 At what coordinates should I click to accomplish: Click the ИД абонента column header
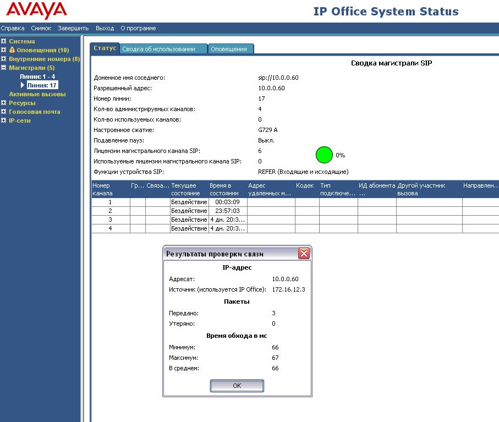click(377, 189)
